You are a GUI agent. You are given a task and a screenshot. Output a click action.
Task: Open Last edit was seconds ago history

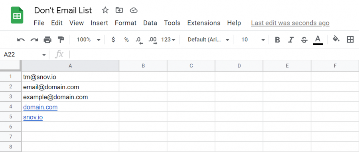point(290,23)
